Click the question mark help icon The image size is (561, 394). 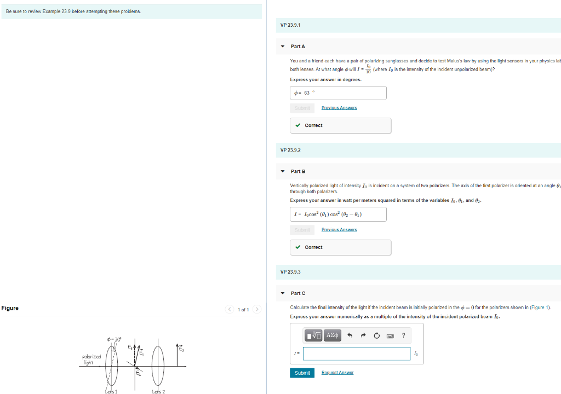click(x=404, y=335)
